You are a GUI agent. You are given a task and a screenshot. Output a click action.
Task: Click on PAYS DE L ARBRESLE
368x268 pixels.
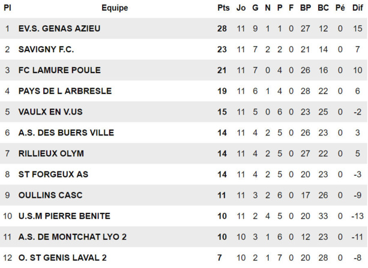64,91
